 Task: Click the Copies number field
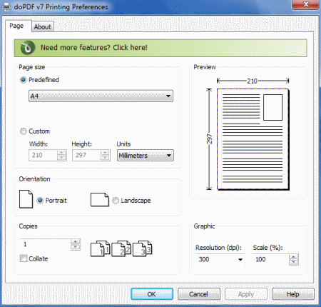click(x=45, y=244)
